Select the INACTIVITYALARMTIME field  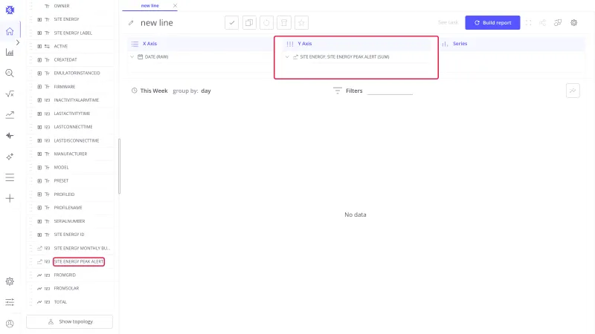tap(77, 100)
